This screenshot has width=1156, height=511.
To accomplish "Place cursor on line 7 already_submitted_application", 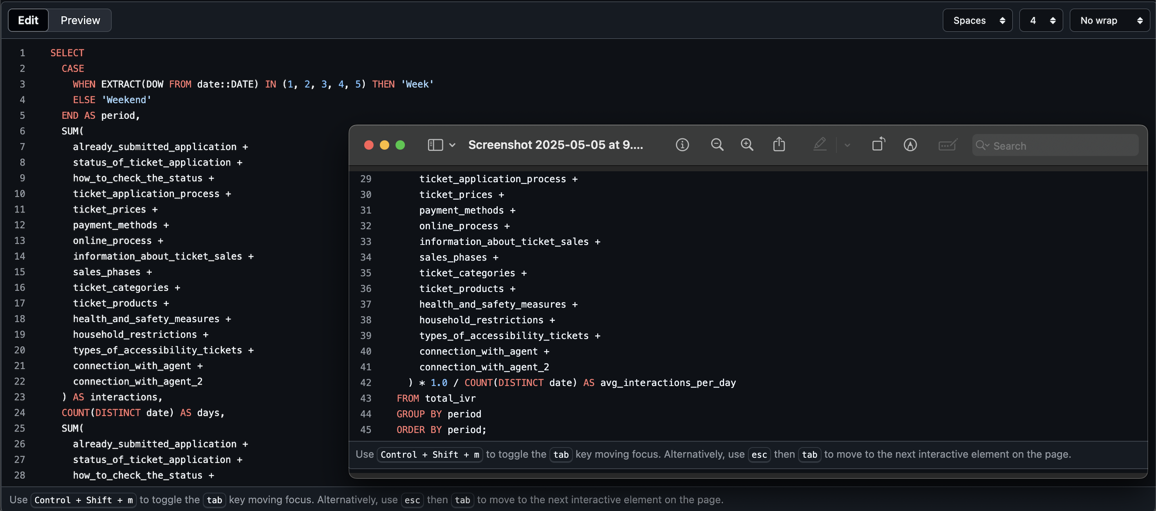I will click(x=154, y=147).
